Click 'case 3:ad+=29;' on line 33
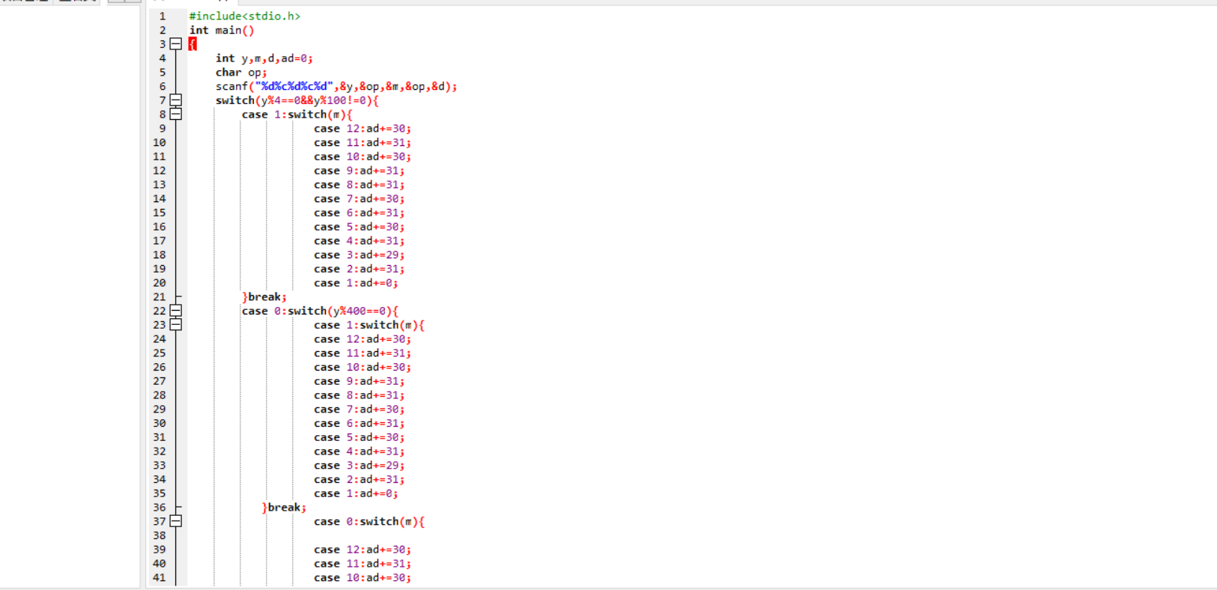 (x=359, y=466)
